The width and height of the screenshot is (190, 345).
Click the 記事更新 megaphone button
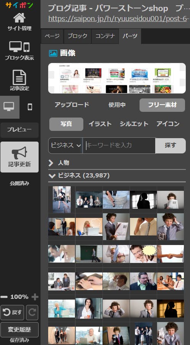(x=19, y=157)
